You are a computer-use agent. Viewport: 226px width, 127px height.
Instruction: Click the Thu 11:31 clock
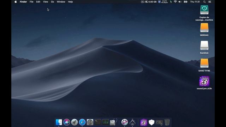click(195, 2)
